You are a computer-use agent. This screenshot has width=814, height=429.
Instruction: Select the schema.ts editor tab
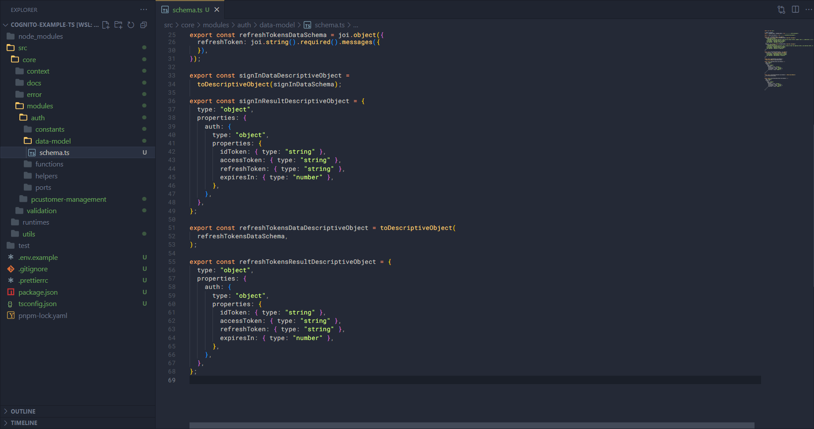[x=187, y=10]
